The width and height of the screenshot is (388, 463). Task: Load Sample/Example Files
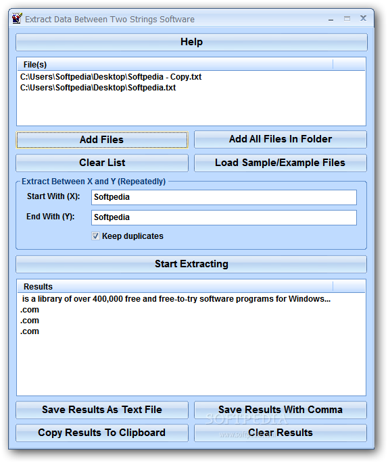pos(280,163)
